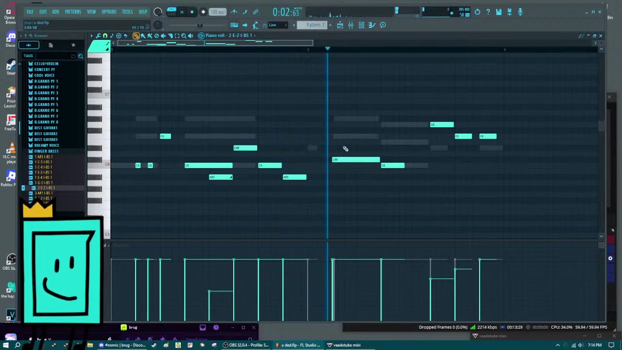Open the Metronome icon in the toolbar
Image resolution: width=622 pixels, height=350 pixels.
point(234,12)
